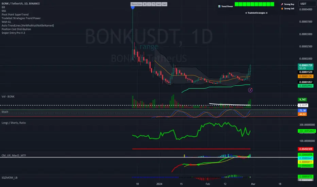Viewport: 317px width, 187px height.
Task: Click the 0.00004000 price scale level
Action: click(306, 9)
